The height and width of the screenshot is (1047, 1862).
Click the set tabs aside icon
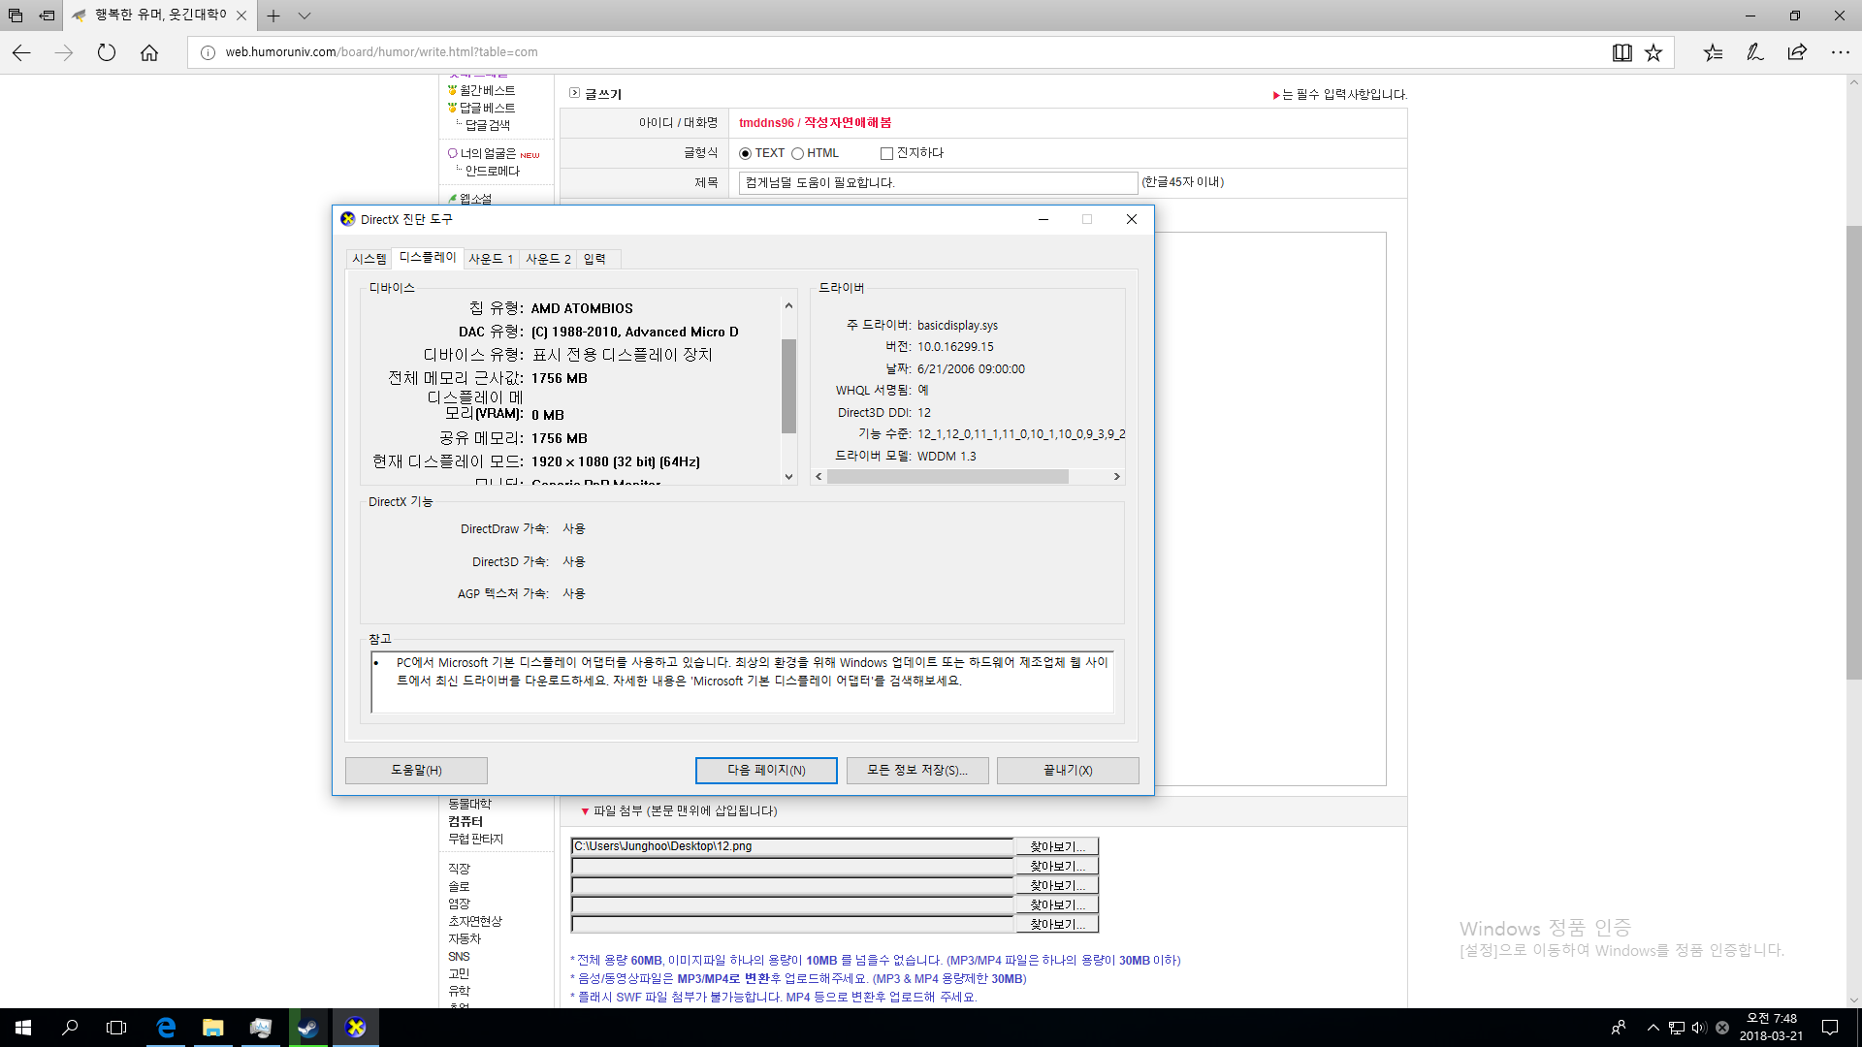pyautogui.click(x=47, y=16)
